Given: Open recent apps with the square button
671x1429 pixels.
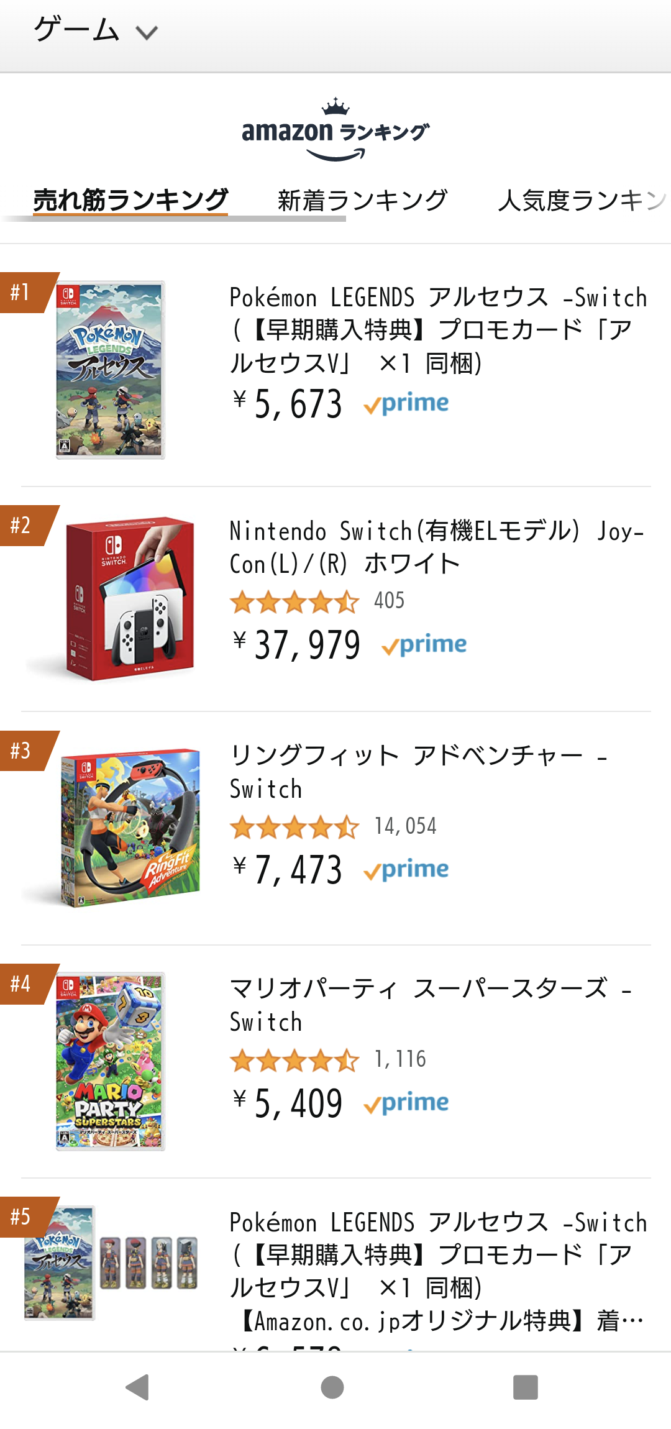Looking at the screenshot, I should (525, 1387).
